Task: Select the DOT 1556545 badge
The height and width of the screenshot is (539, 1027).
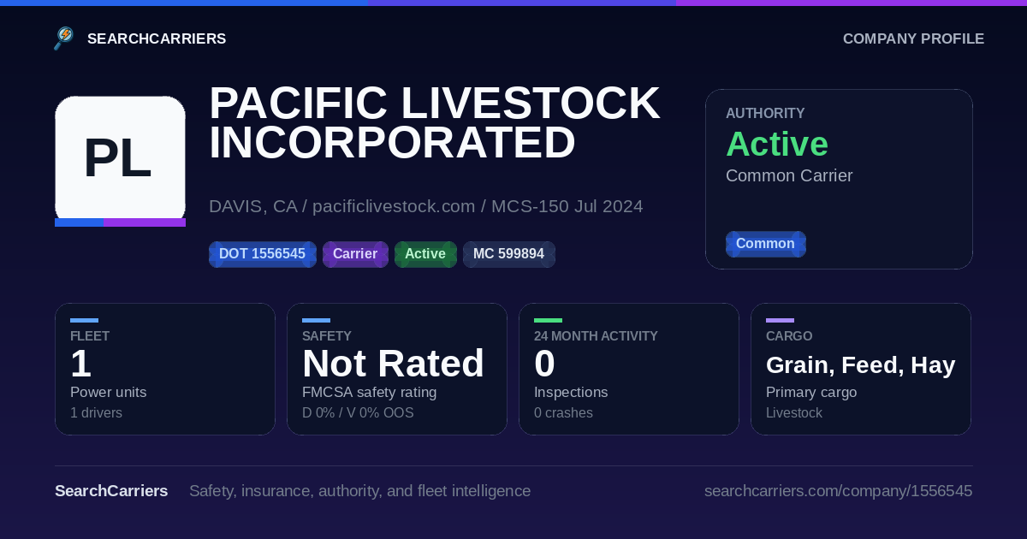Action: [263, 254]
